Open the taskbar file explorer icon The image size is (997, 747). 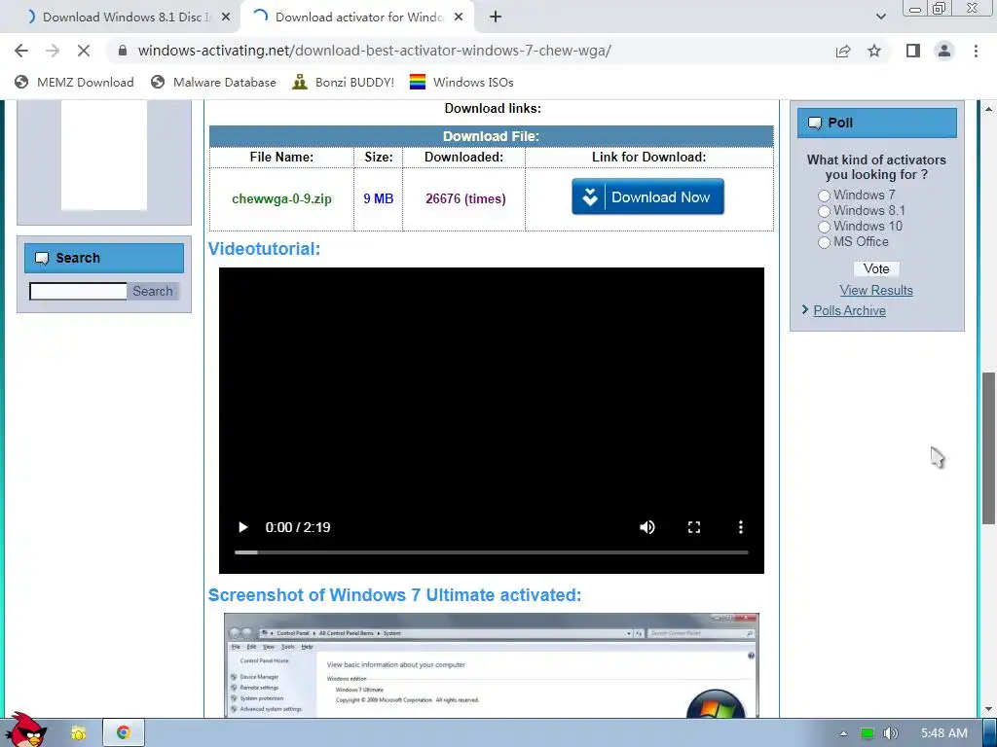[79, 733]
